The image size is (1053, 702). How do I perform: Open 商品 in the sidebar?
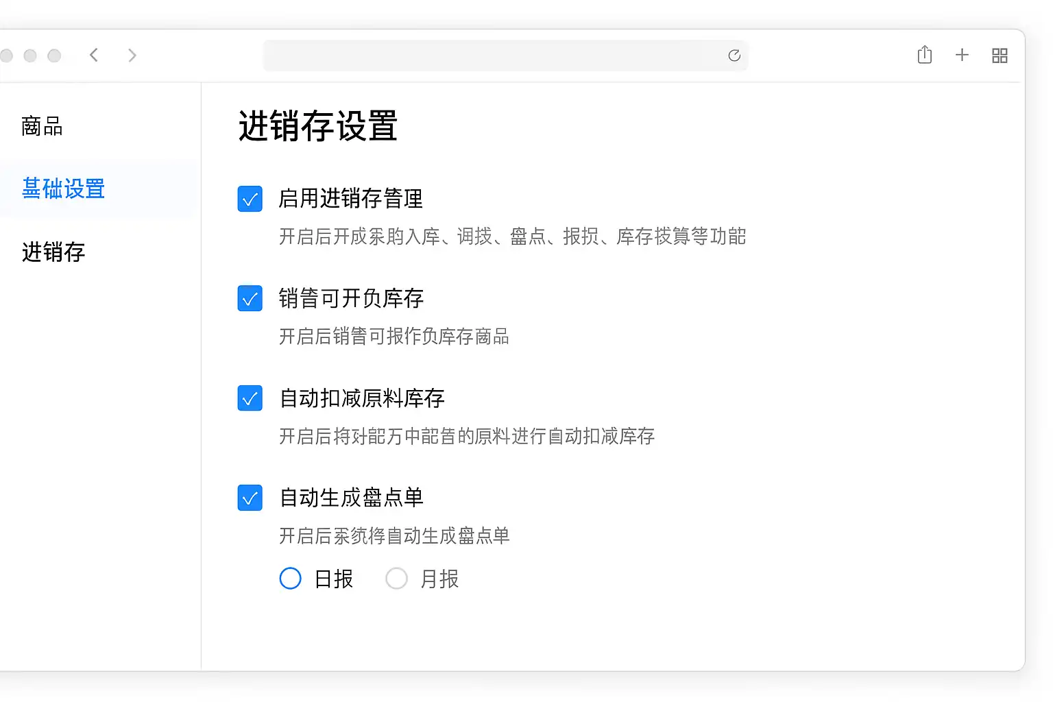(42, 126)
